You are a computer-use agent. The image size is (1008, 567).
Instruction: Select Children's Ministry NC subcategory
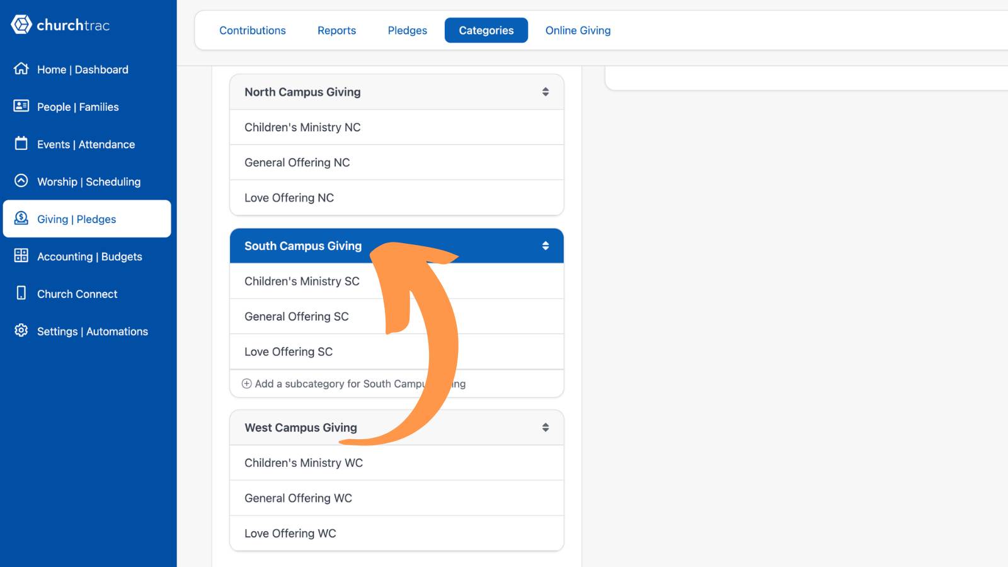(x=397, y=127)
